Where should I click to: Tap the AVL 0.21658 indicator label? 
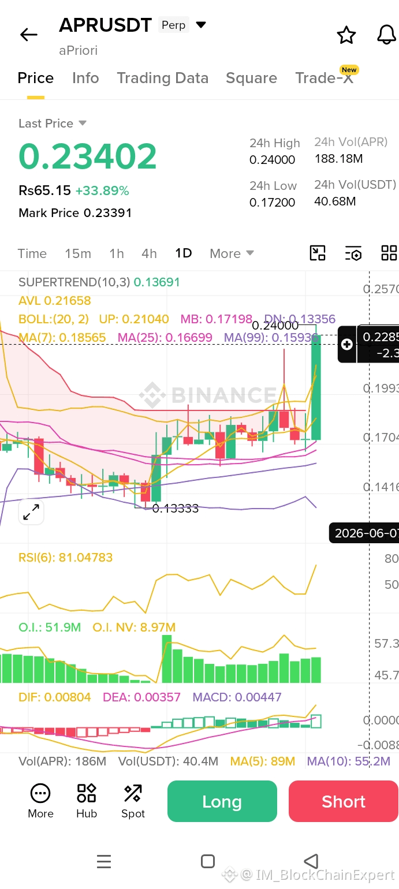click(54, 301)
